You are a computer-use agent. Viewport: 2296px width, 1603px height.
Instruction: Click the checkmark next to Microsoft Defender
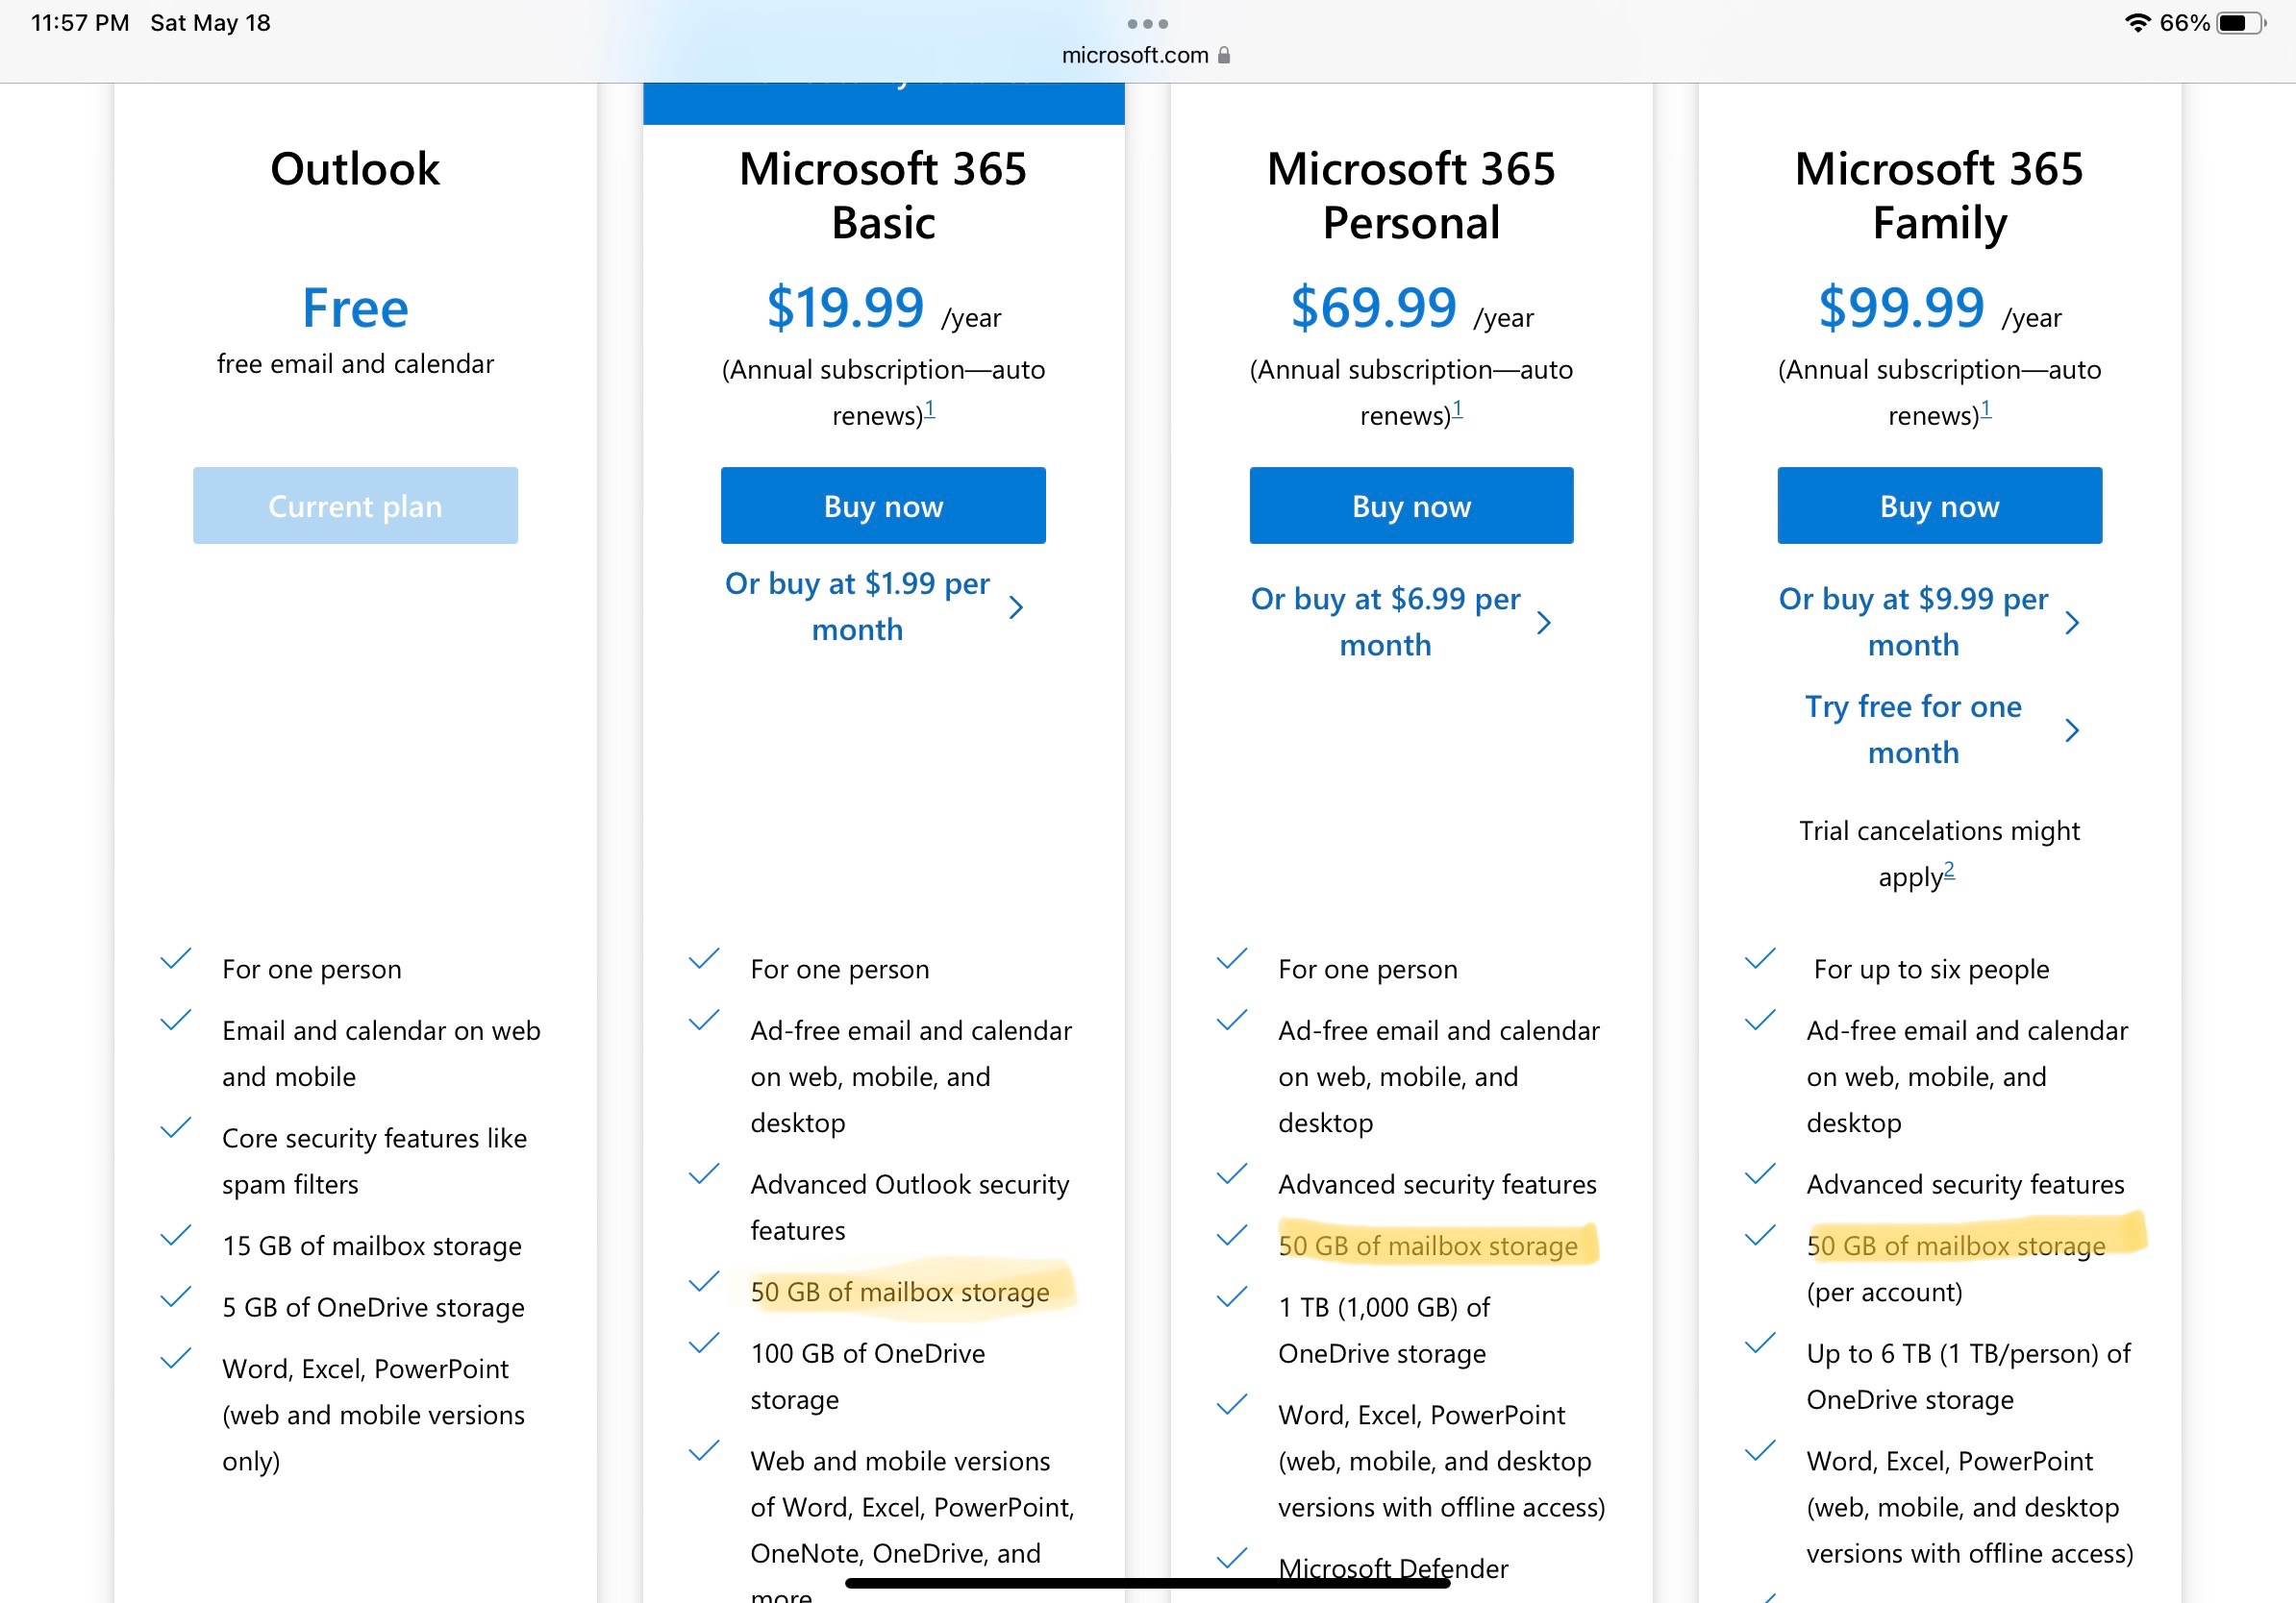tap(1231, 1558)
